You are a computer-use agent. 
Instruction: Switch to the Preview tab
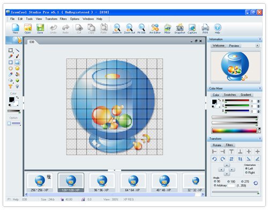tap(234, 46)
